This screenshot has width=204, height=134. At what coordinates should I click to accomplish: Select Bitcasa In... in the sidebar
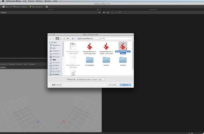coord(55,45)
